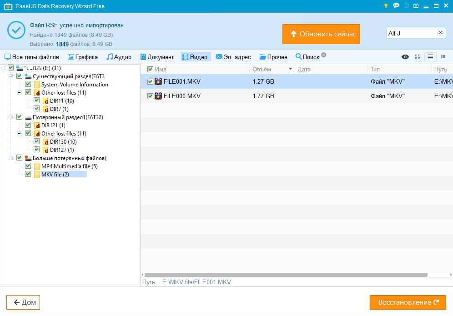Select the Видео filter tab

(196, 57)
